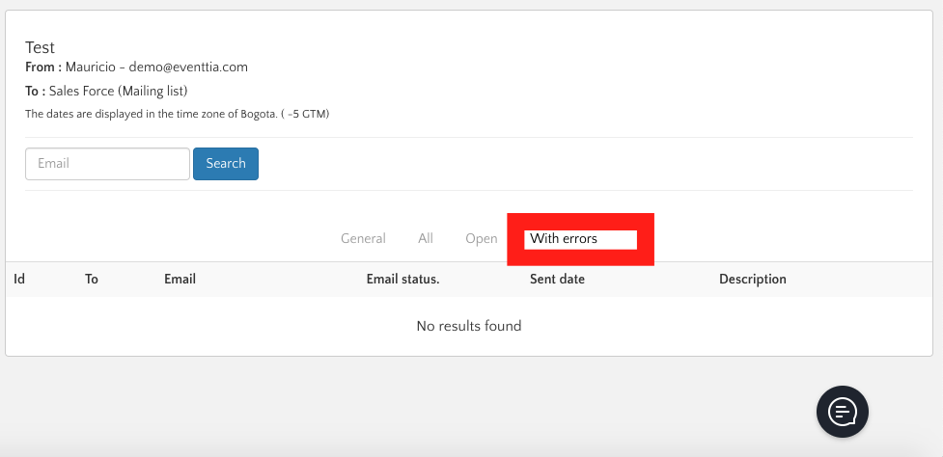Click the Id column header

click(x=19, y=280)
